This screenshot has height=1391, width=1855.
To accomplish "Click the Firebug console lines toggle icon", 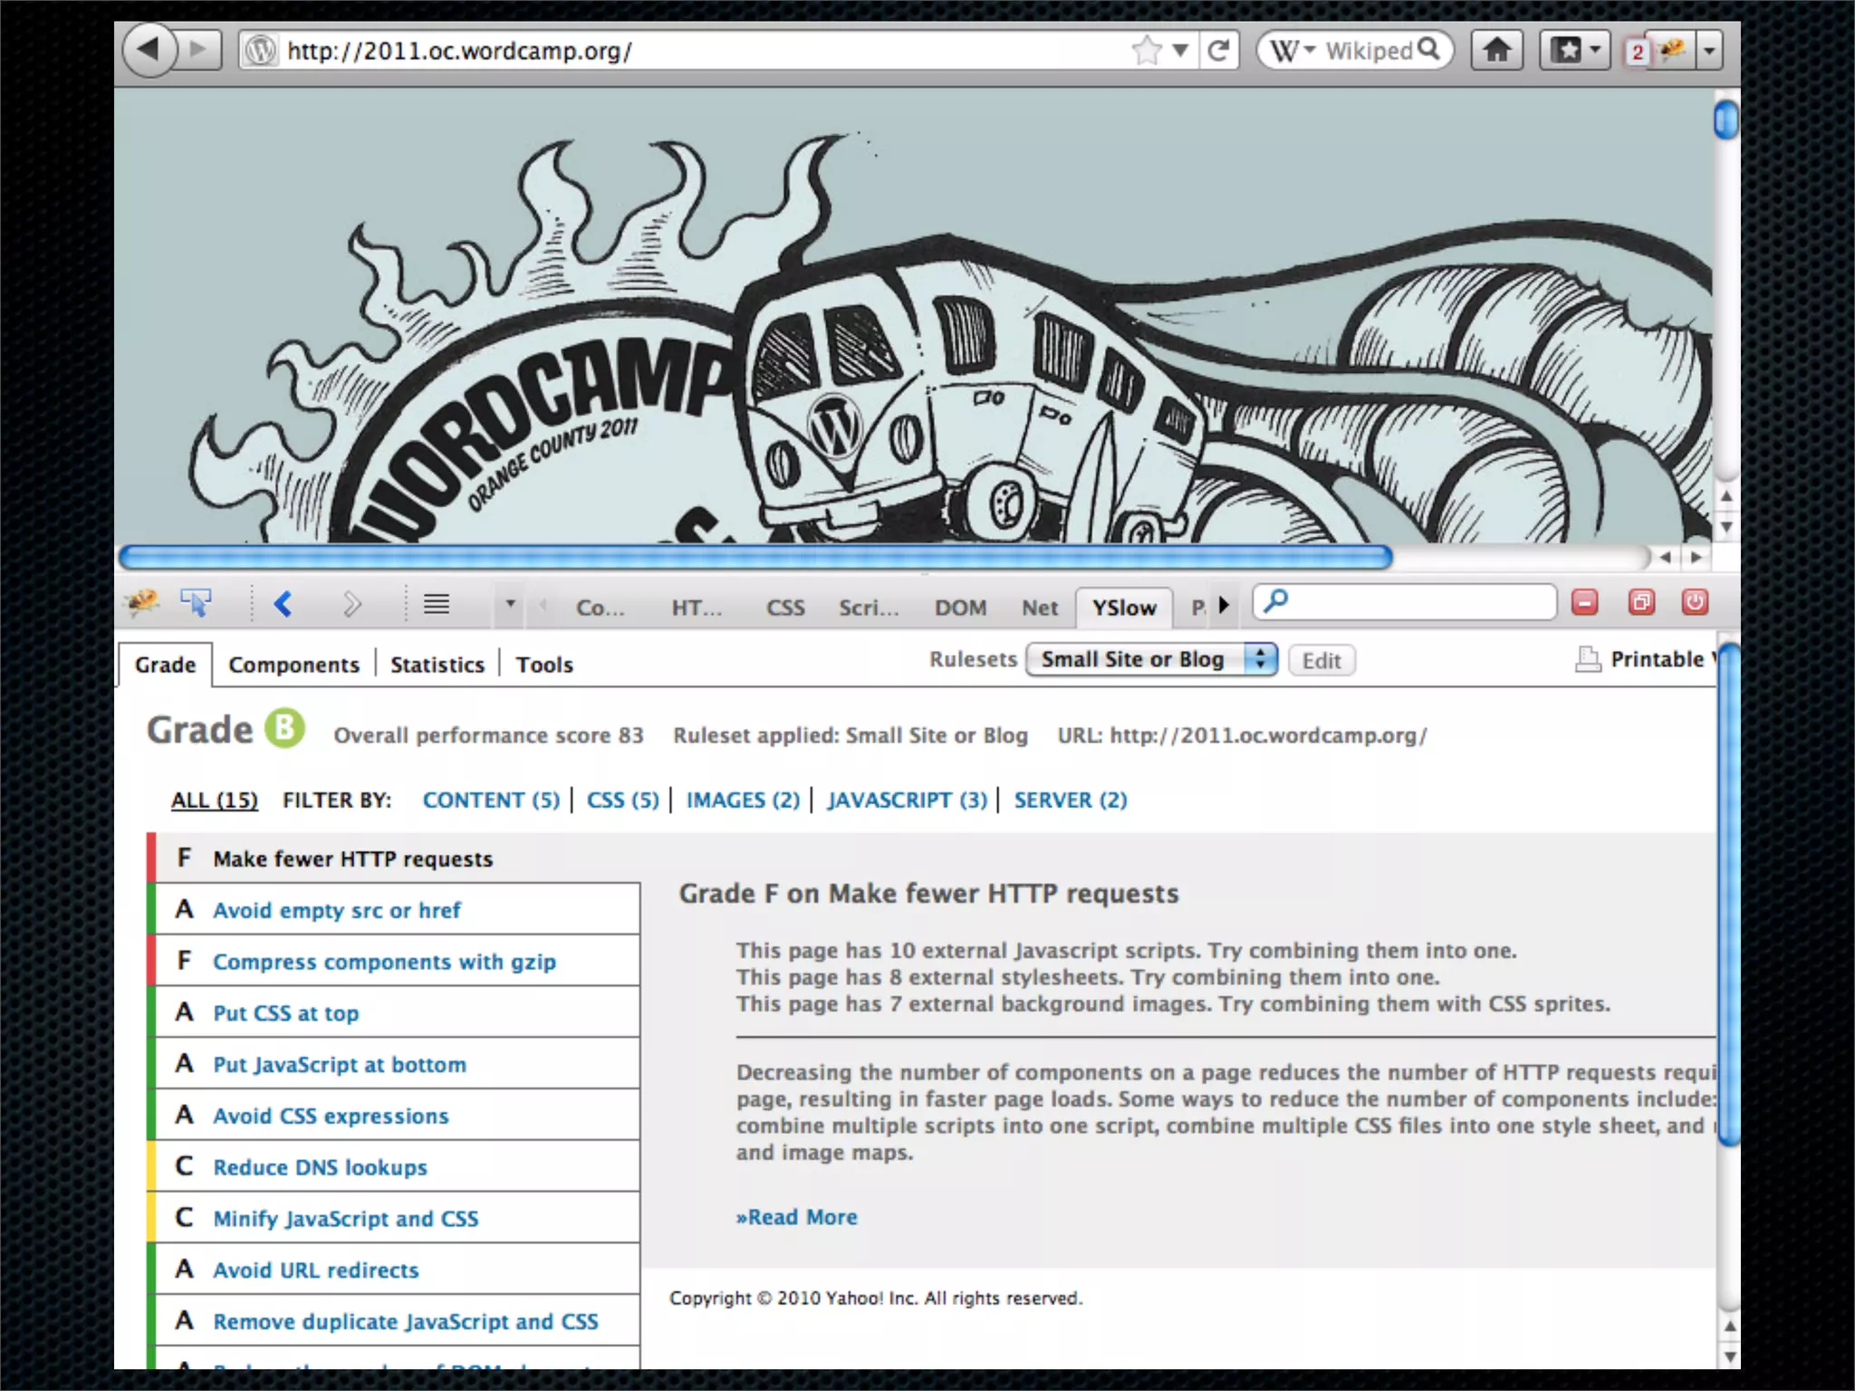I will (x=437, y=604).
